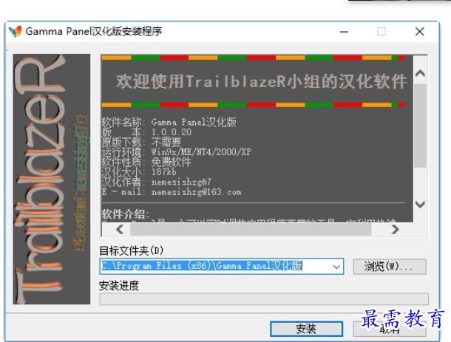Click the software name text Gamma Panel汉化版
Image resolution: width=451 pixels, height=342 pixels.
(x=194, y=122)
